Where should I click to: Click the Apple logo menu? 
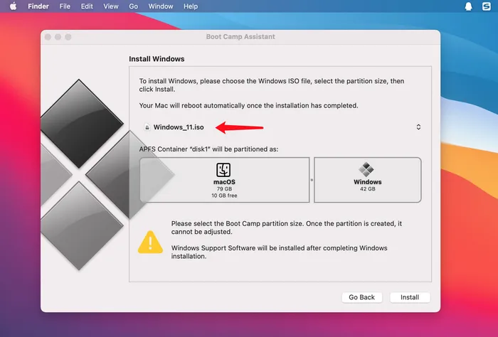[13, 6]
